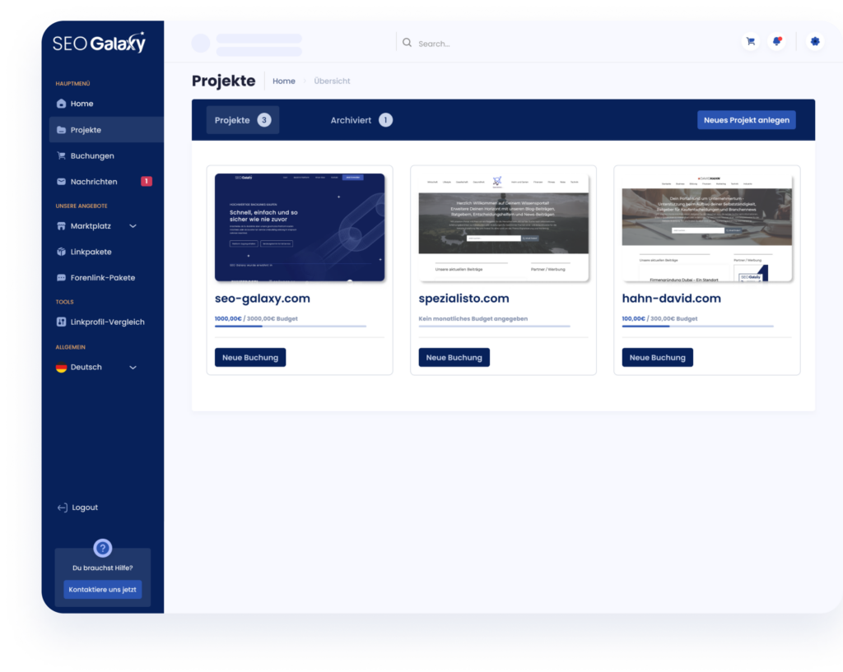Viewport: 843px width, 672px height.
Task: Click the Logout arrow icon
Action: 63,507
